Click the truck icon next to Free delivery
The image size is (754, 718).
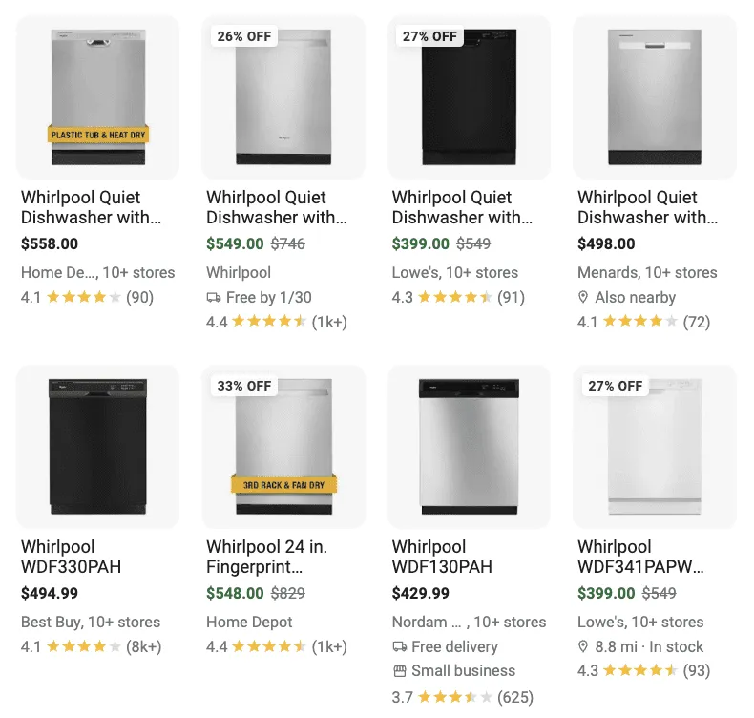[400, 646]
